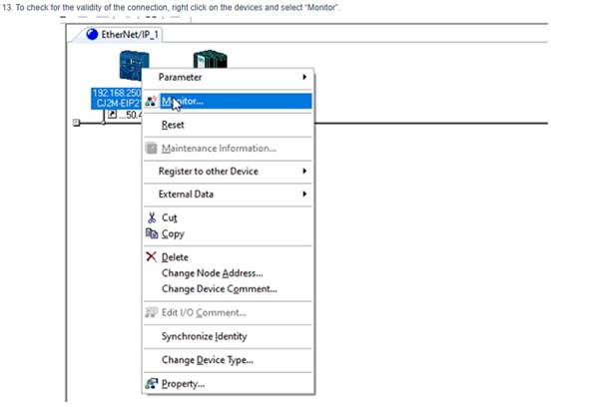Click Change Node Address... entry

(x=228, y=273)
